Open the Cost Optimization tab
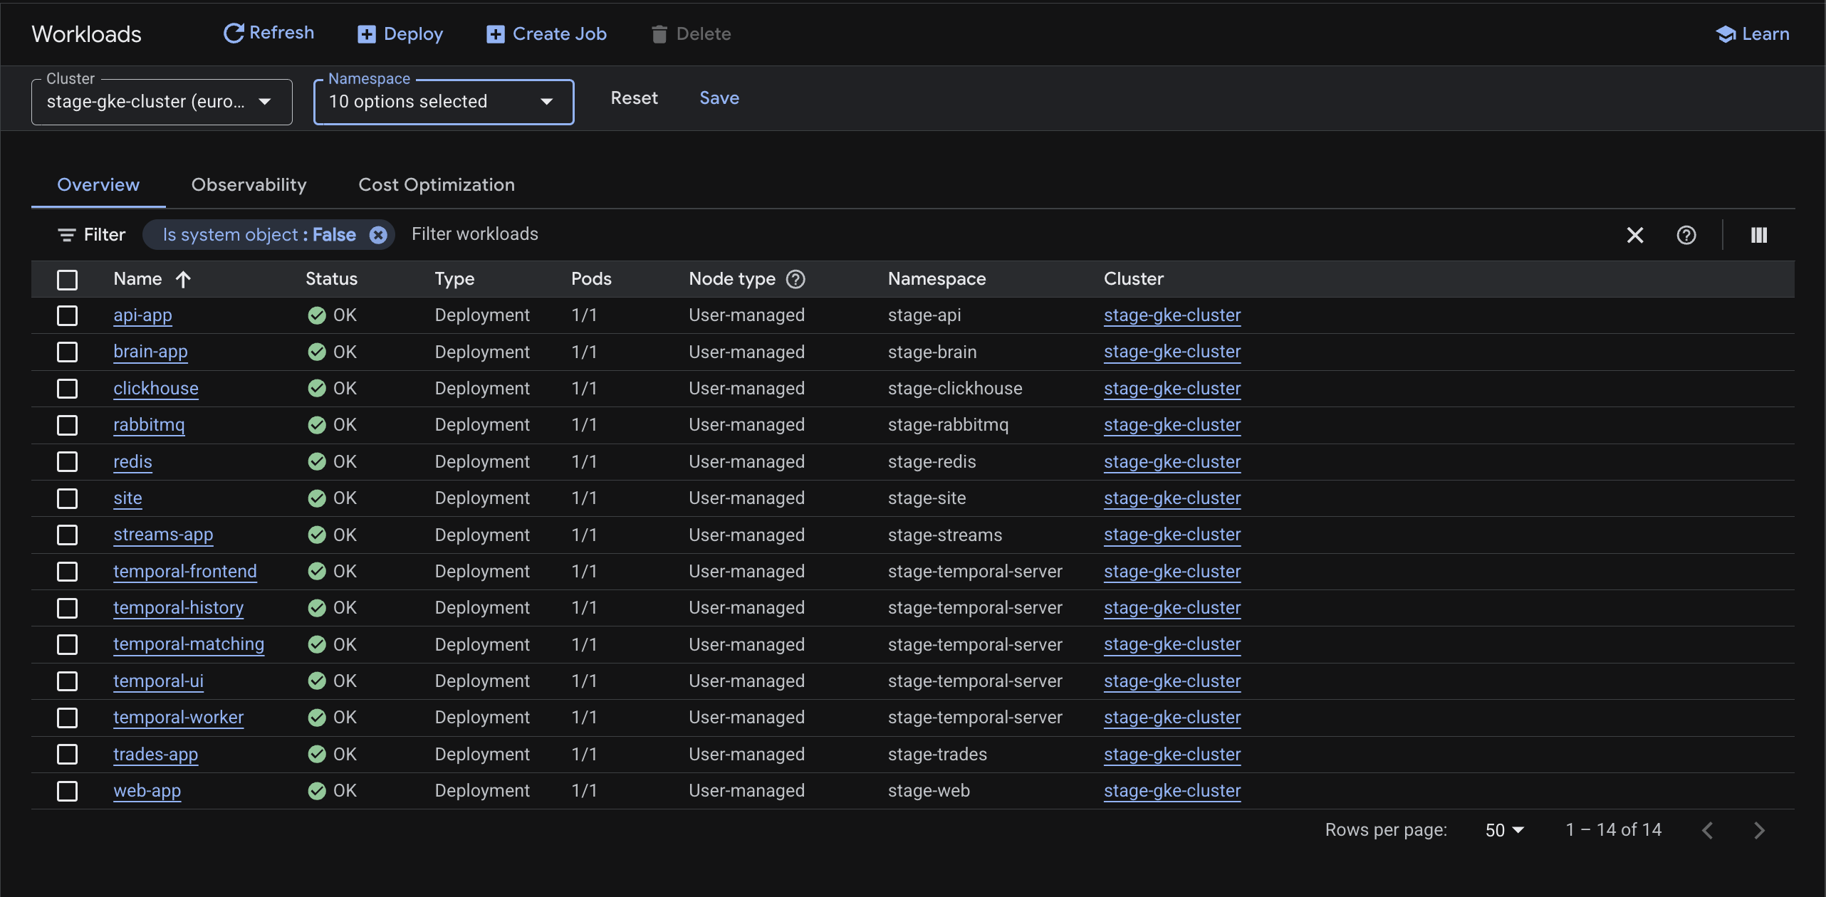1826x897 pixels. pyautogui.click(x=436, y=185)
